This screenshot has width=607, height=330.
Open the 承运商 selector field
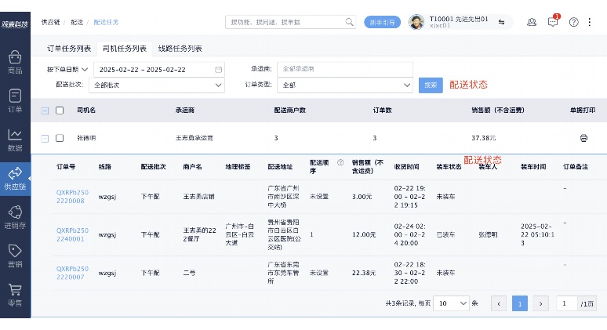(x=345, y=69)
